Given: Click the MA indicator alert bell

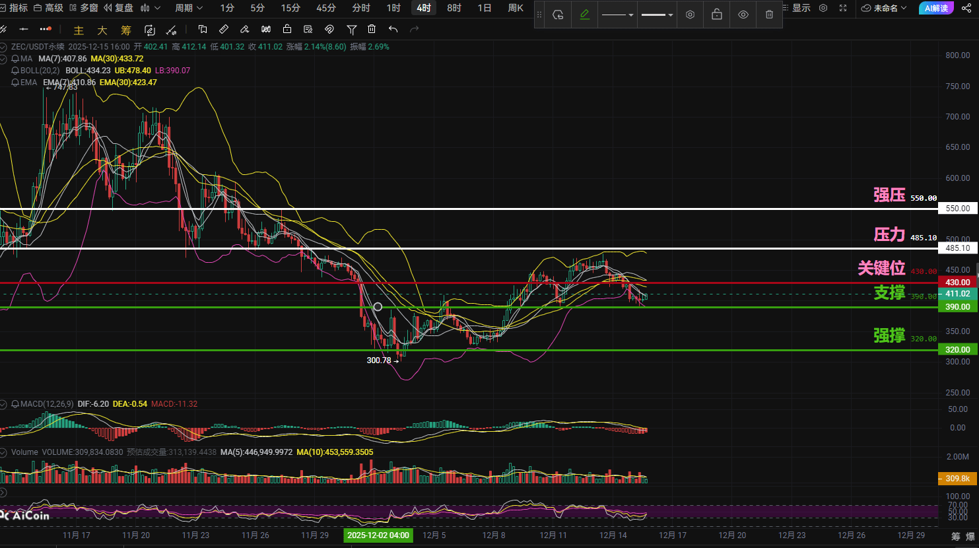Looking at the screenshot, I should click(15, 59).
